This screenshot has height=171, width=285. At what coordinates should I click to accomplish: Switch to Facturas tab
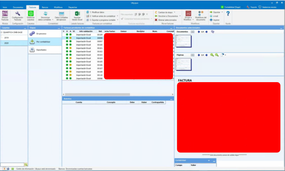point(32,7)
